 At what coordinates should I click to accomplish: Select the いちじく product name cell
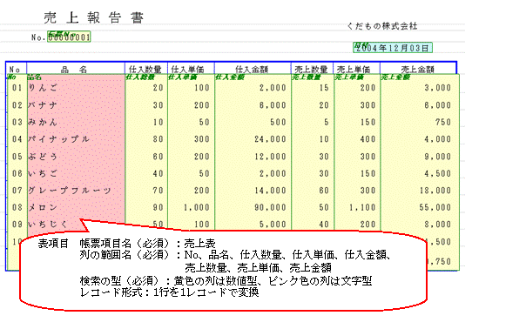click(48, 224)
